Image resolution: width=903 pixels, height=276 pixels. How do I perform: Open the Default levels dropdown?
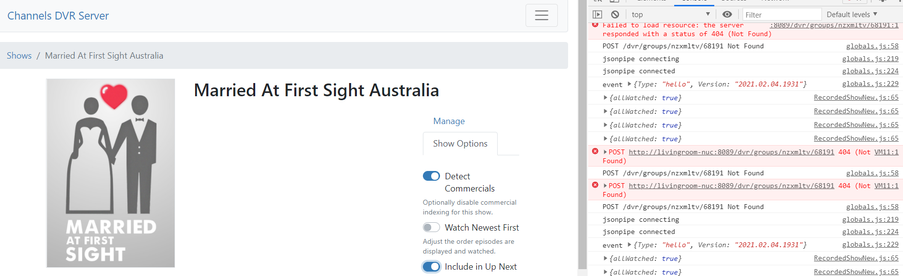(852, 15)
